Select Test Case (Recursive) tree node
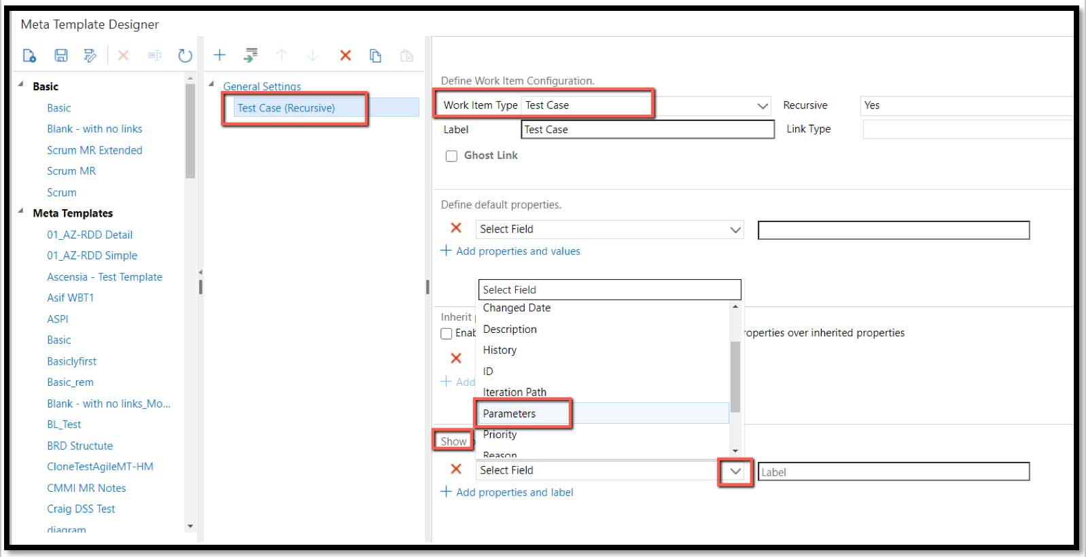The image size is (1086, 557). coord(286,108)
